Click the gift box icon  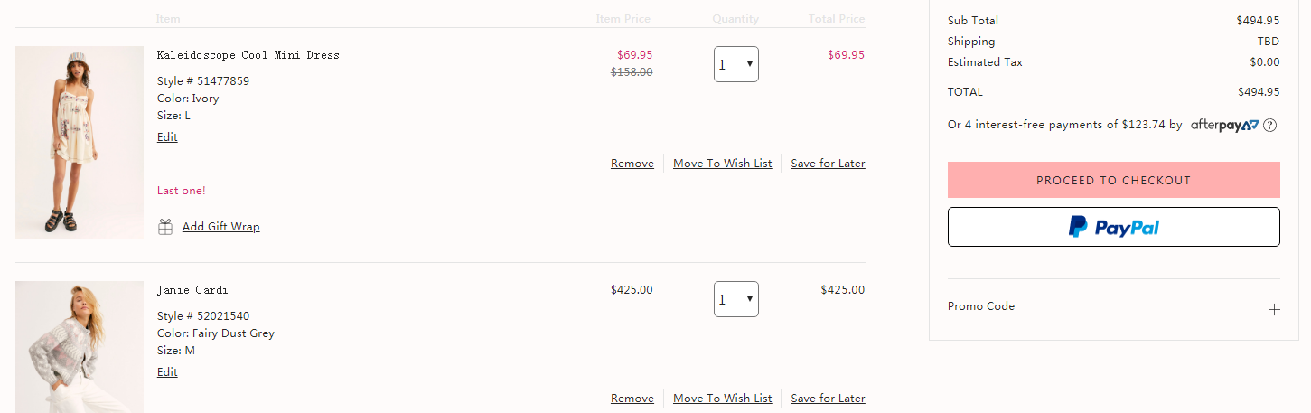click(165, 227)
